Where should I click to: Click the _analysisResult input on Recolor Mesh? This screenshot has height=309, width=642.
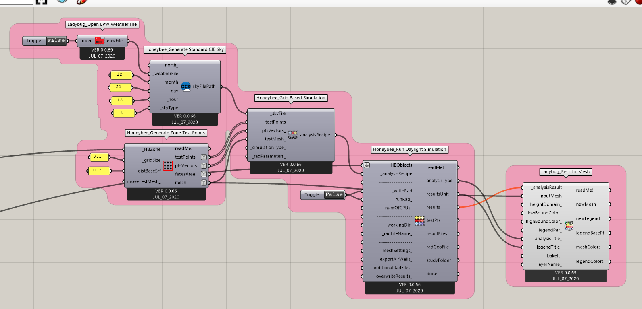click(x=546, y=187)
